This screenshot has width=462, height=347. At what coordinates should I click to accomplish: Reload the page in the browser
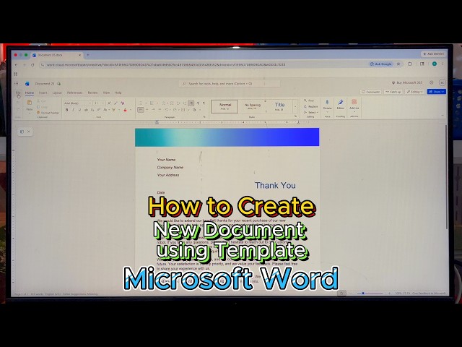point(32,64)
